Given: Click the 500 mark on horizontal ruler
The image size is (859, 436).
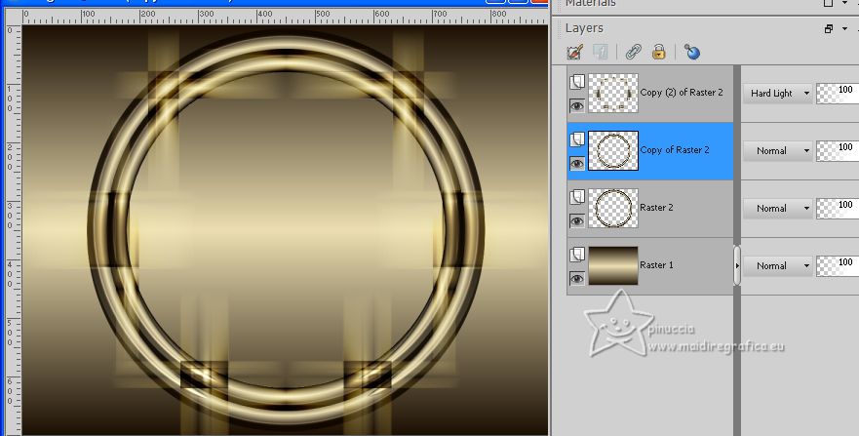Looking at the screenshot, I should (x=323, y=14).
